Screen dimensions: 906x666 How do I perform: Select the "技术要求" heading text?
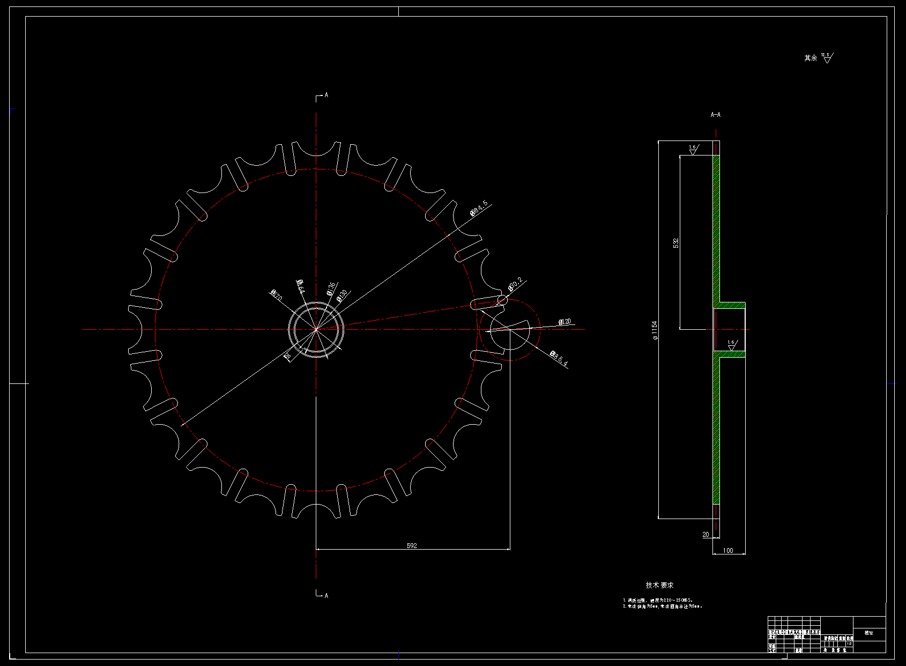(x=660, y=585)
